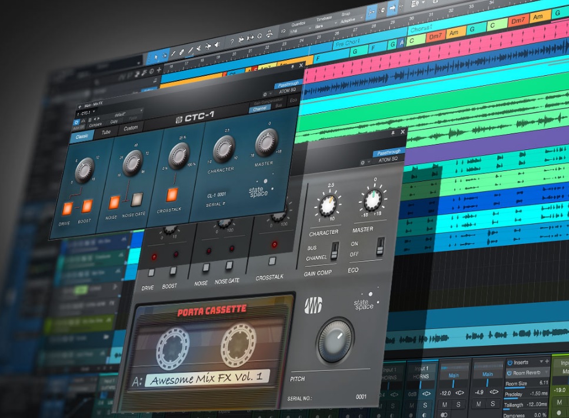The height and width of the screenshot is (418, 569).
Task: Click the Pitch knob on Porta Cassette
Action: (335, 340)
